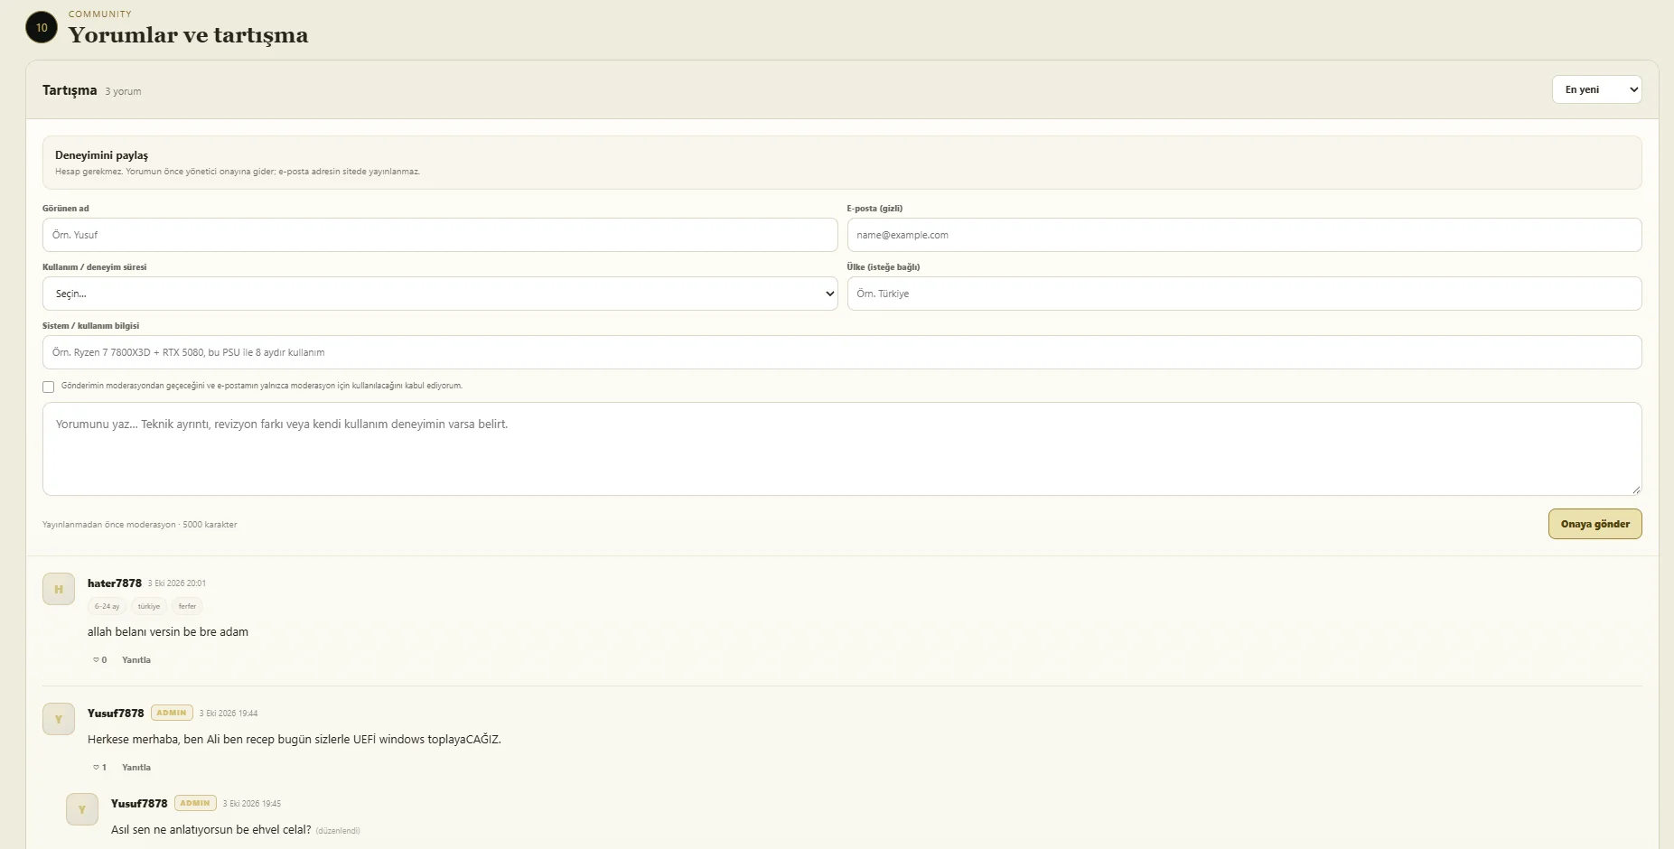Click the 'ferfer' tag

pyautogui.click(x=187, y=607)
